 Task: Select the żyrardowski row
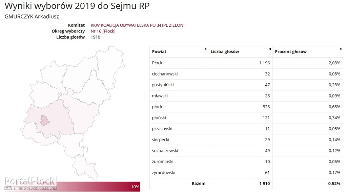pyautogui.click(x=246, y=173)
